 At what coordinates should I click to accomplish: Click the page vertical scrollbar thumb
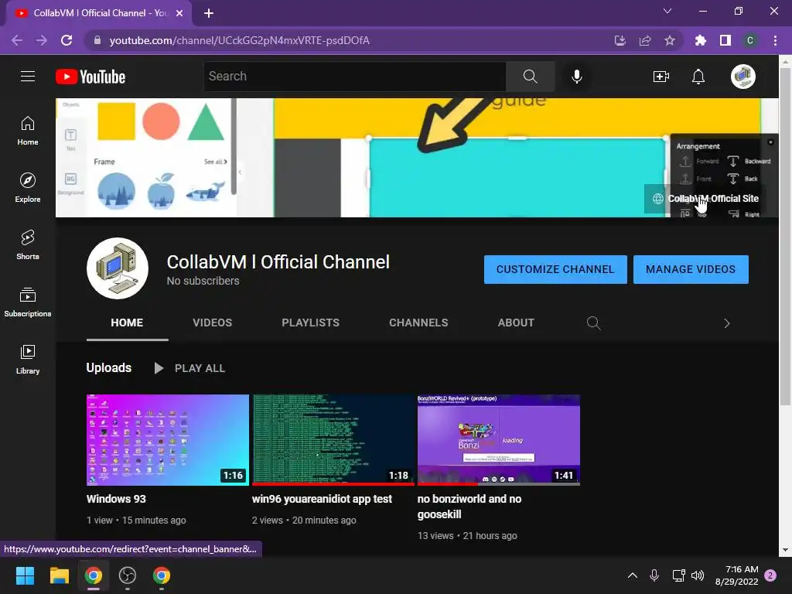[785, 235]
